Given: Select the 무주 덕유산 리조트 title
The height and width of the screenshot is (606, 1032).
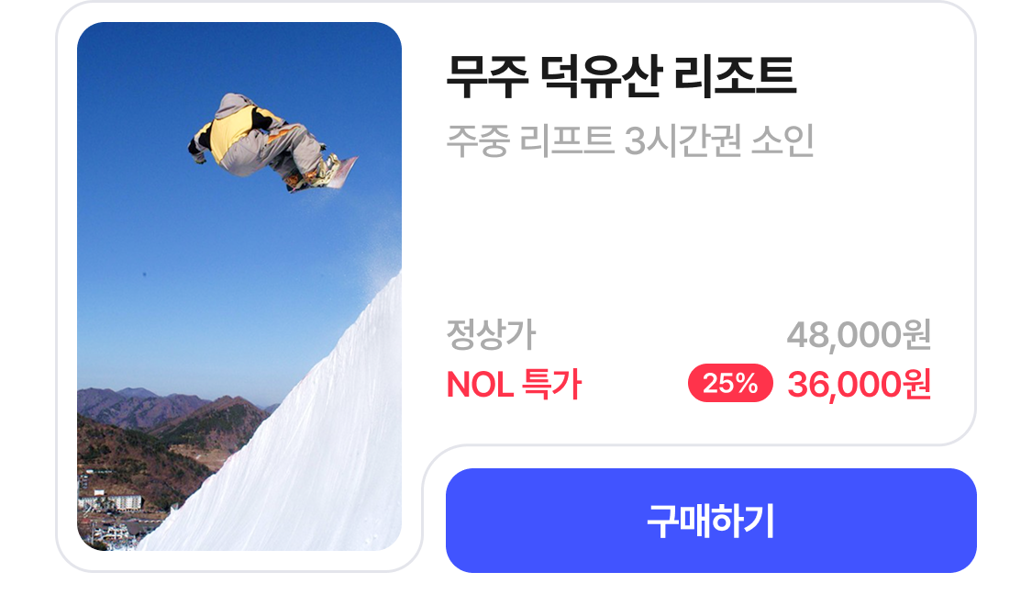Looking at the screenshot, I should tap(621, 75).
